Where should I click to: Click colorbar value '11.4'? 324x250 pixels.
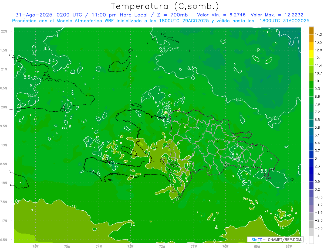319,66
